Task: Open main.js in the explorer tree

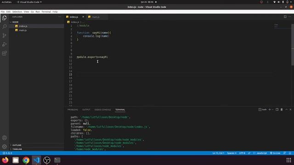Action: point(37,30)
